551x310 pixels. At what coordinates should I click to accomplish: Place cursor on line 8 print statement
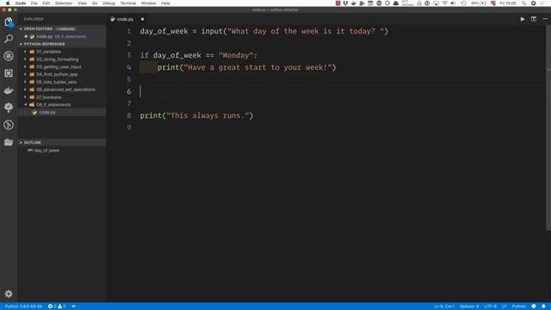(x=196, y=115)
